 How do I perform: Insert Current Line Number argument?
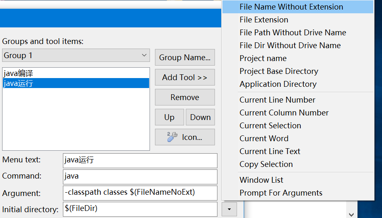298,100
